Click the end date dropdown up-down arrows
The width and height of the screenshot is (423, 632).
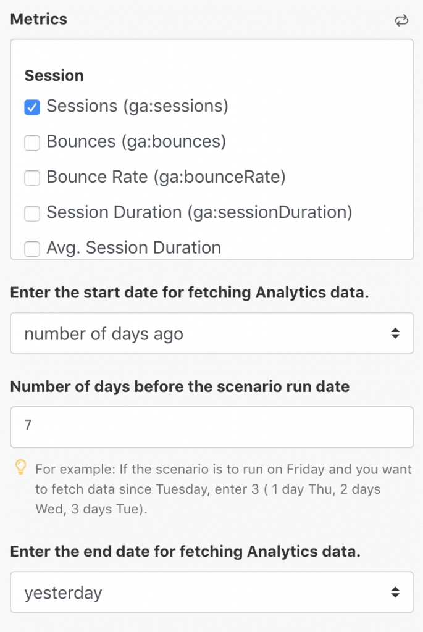click(x=395, y=592)
